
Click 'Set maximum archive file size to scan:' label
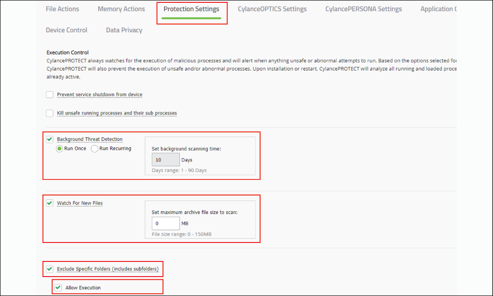pyautogui.click(x=194, y=212)
